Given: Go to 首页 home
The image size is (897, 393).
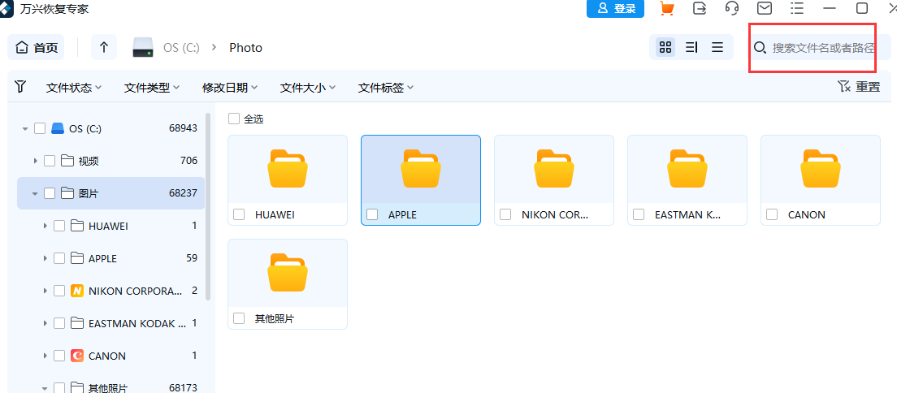Looking at the screenshot, I should pos(36,47).
